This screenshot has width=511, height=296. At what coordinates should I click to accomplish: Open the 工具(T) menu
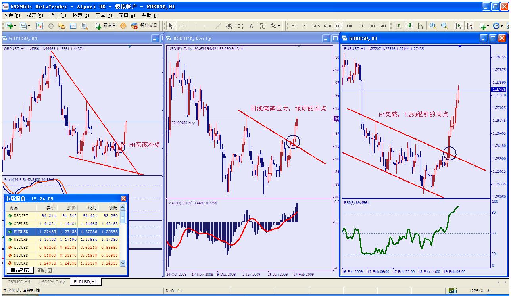(104, 15)
